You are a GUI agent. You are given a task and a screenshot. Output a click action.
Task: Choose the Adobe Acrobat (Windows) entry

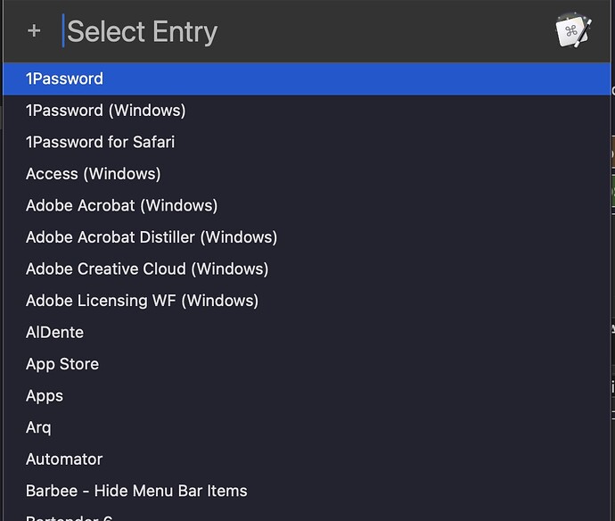(x=307, y=206)
